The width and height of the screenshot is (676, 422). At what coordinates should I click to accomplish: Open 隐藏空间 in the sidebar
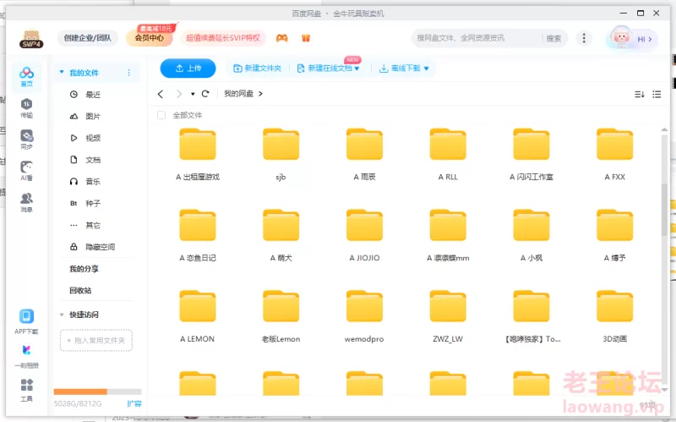98,247
